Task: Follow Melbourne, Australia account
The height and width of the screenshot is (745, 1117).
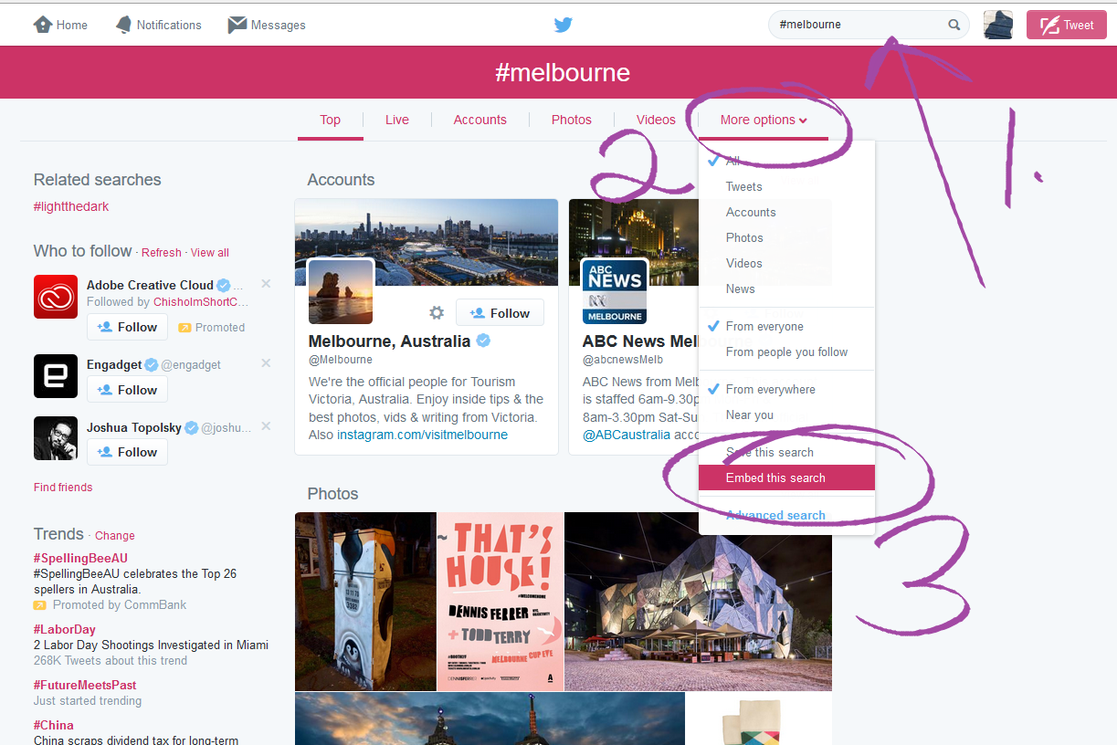Action: (500, 313)
